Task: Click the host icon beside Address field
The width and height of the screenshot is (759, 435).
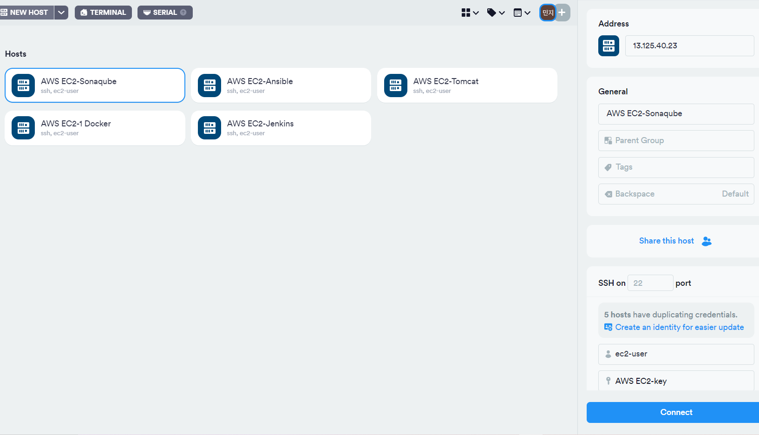Action: (x=609, y=46)
